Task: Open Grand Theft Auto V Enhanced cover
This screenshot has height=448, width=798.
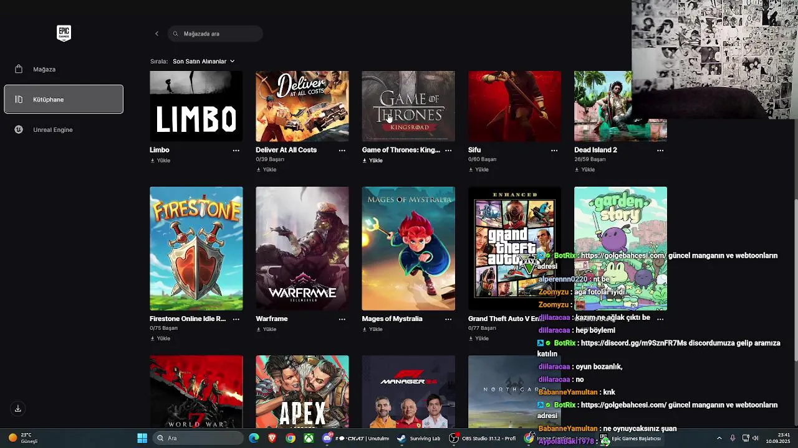Action: (514, 248)
